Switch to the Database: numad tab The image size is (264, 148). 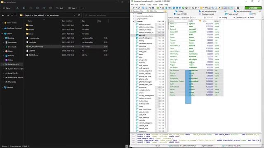pos(207,14)
